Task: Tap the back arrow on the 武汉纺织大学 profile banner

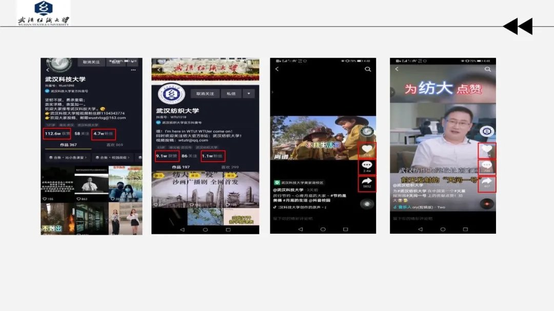Action: point(159,70)
